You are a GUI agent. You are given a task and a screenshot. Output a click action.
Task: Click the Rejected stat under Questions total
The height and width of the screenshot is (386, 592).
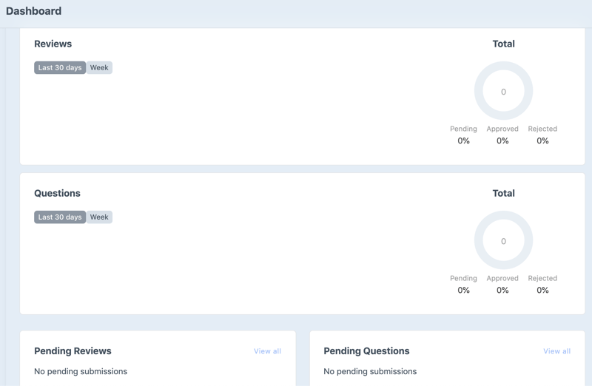542,284
